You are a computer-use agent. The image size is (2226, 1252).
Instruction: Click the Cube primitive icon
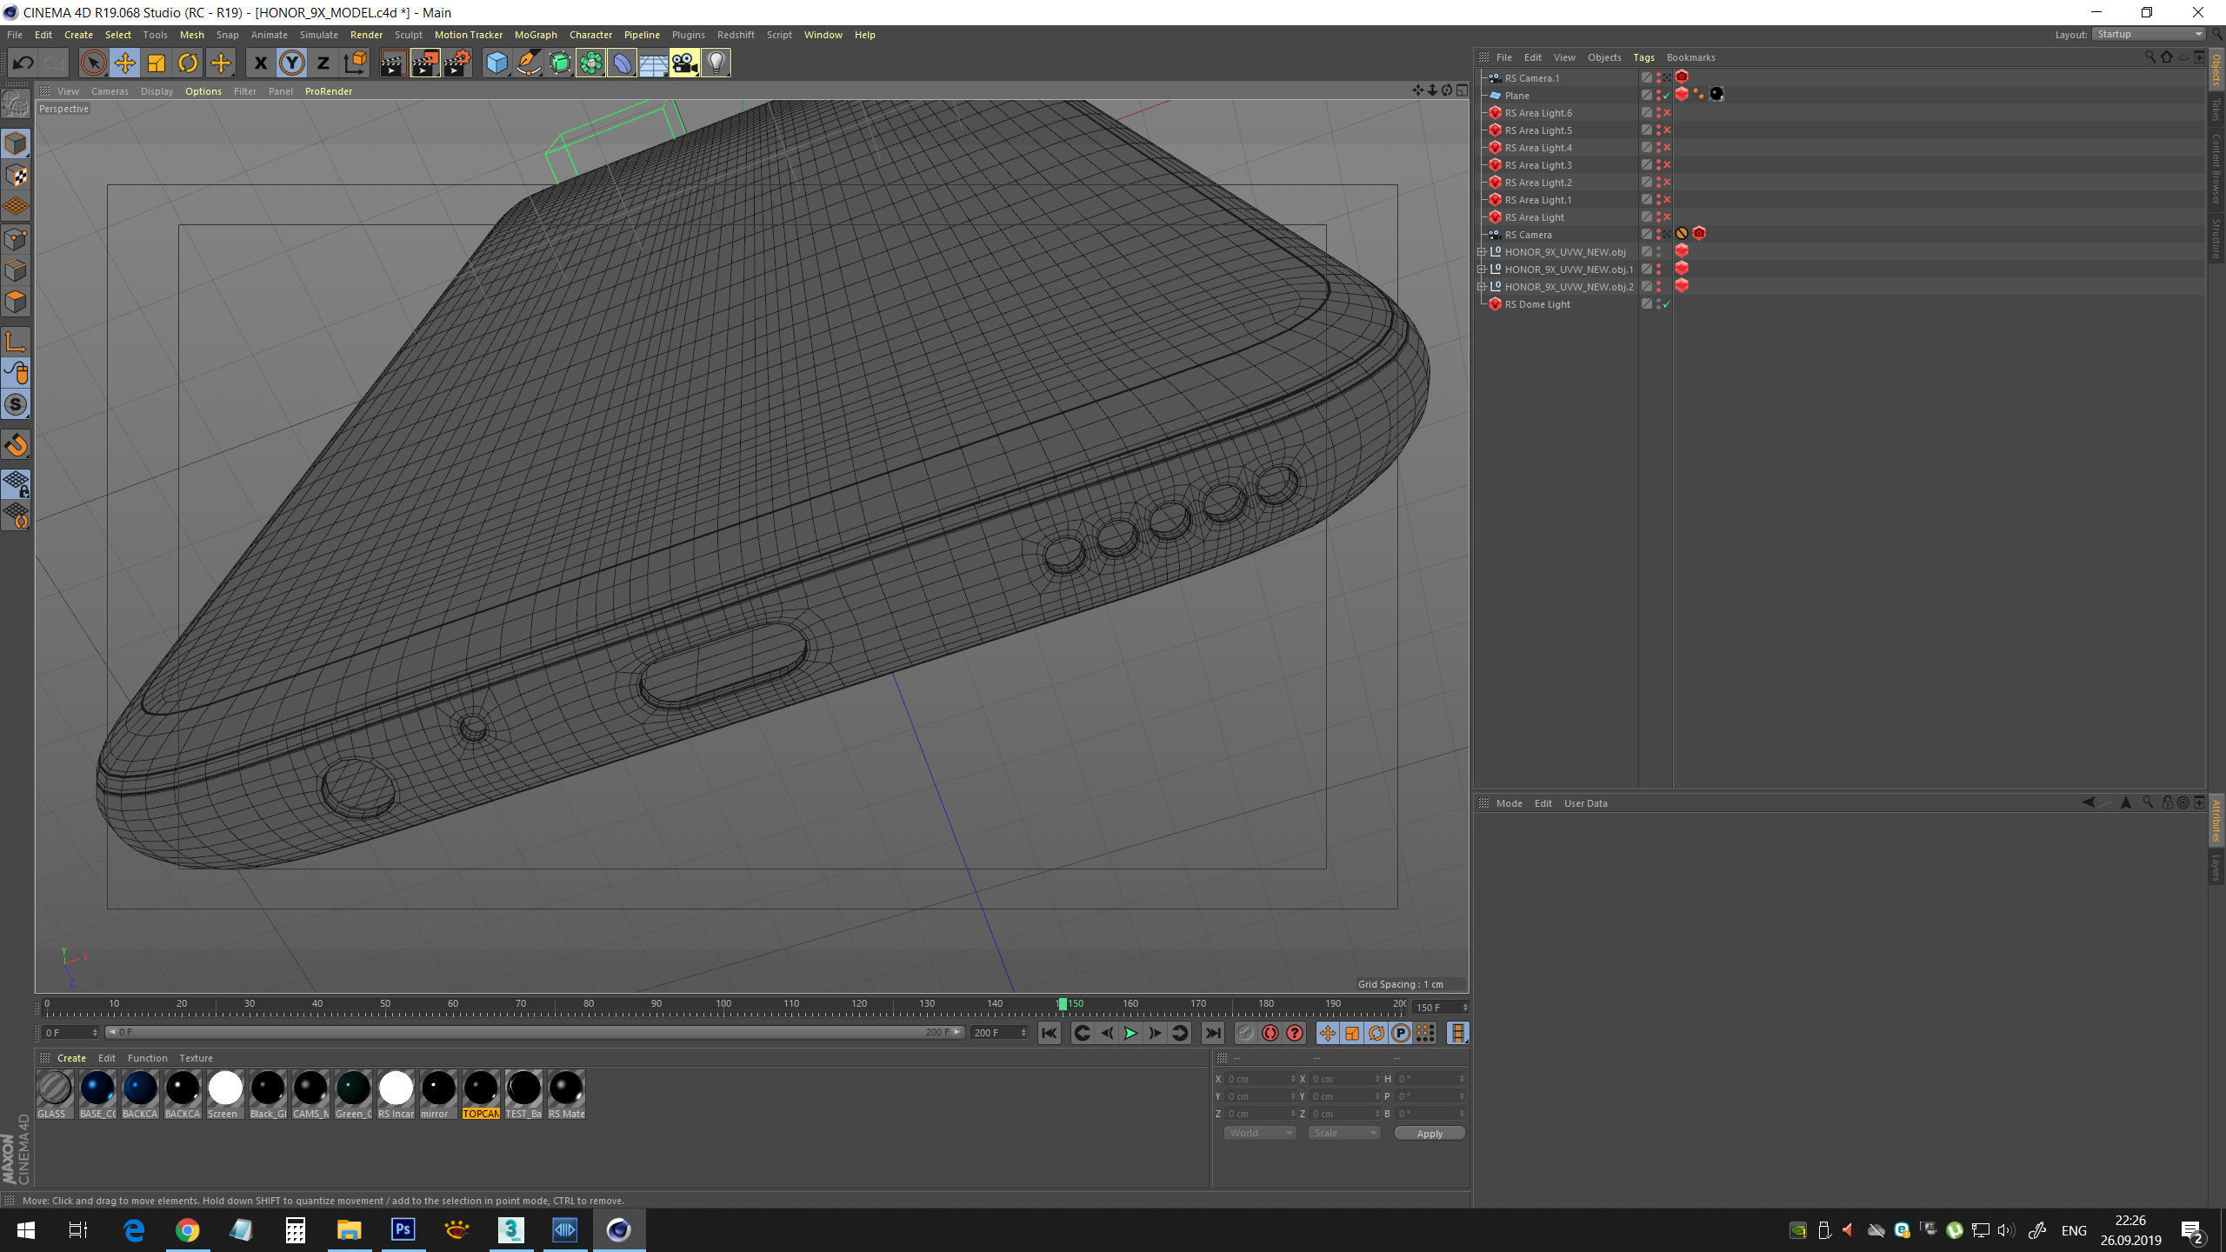(x=497, y=63)
